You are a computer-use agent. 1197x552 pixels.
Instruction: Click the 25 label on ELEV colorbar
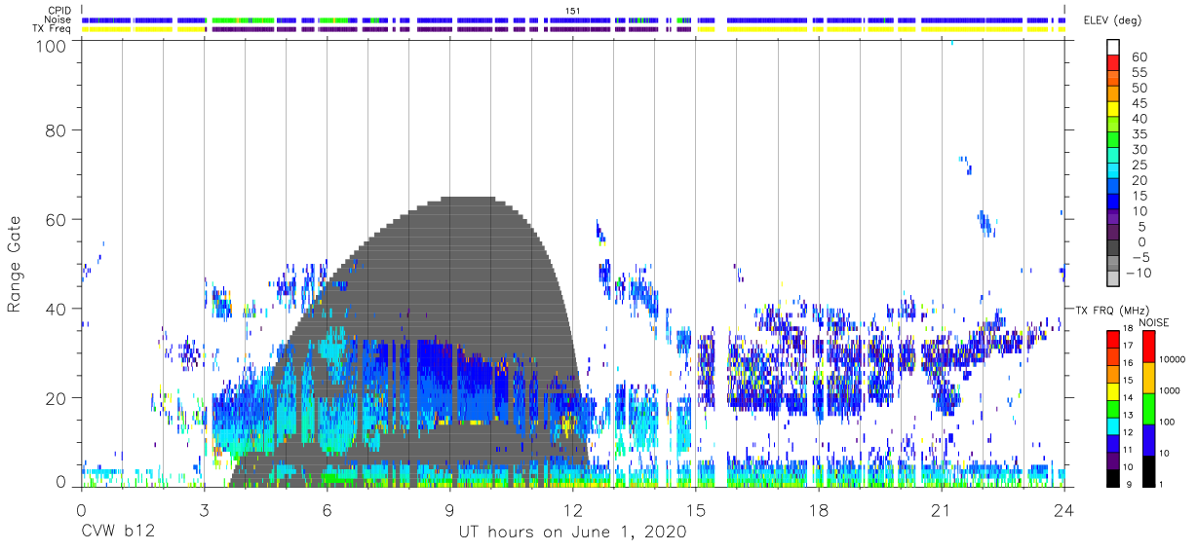[x=1139, y=166]
